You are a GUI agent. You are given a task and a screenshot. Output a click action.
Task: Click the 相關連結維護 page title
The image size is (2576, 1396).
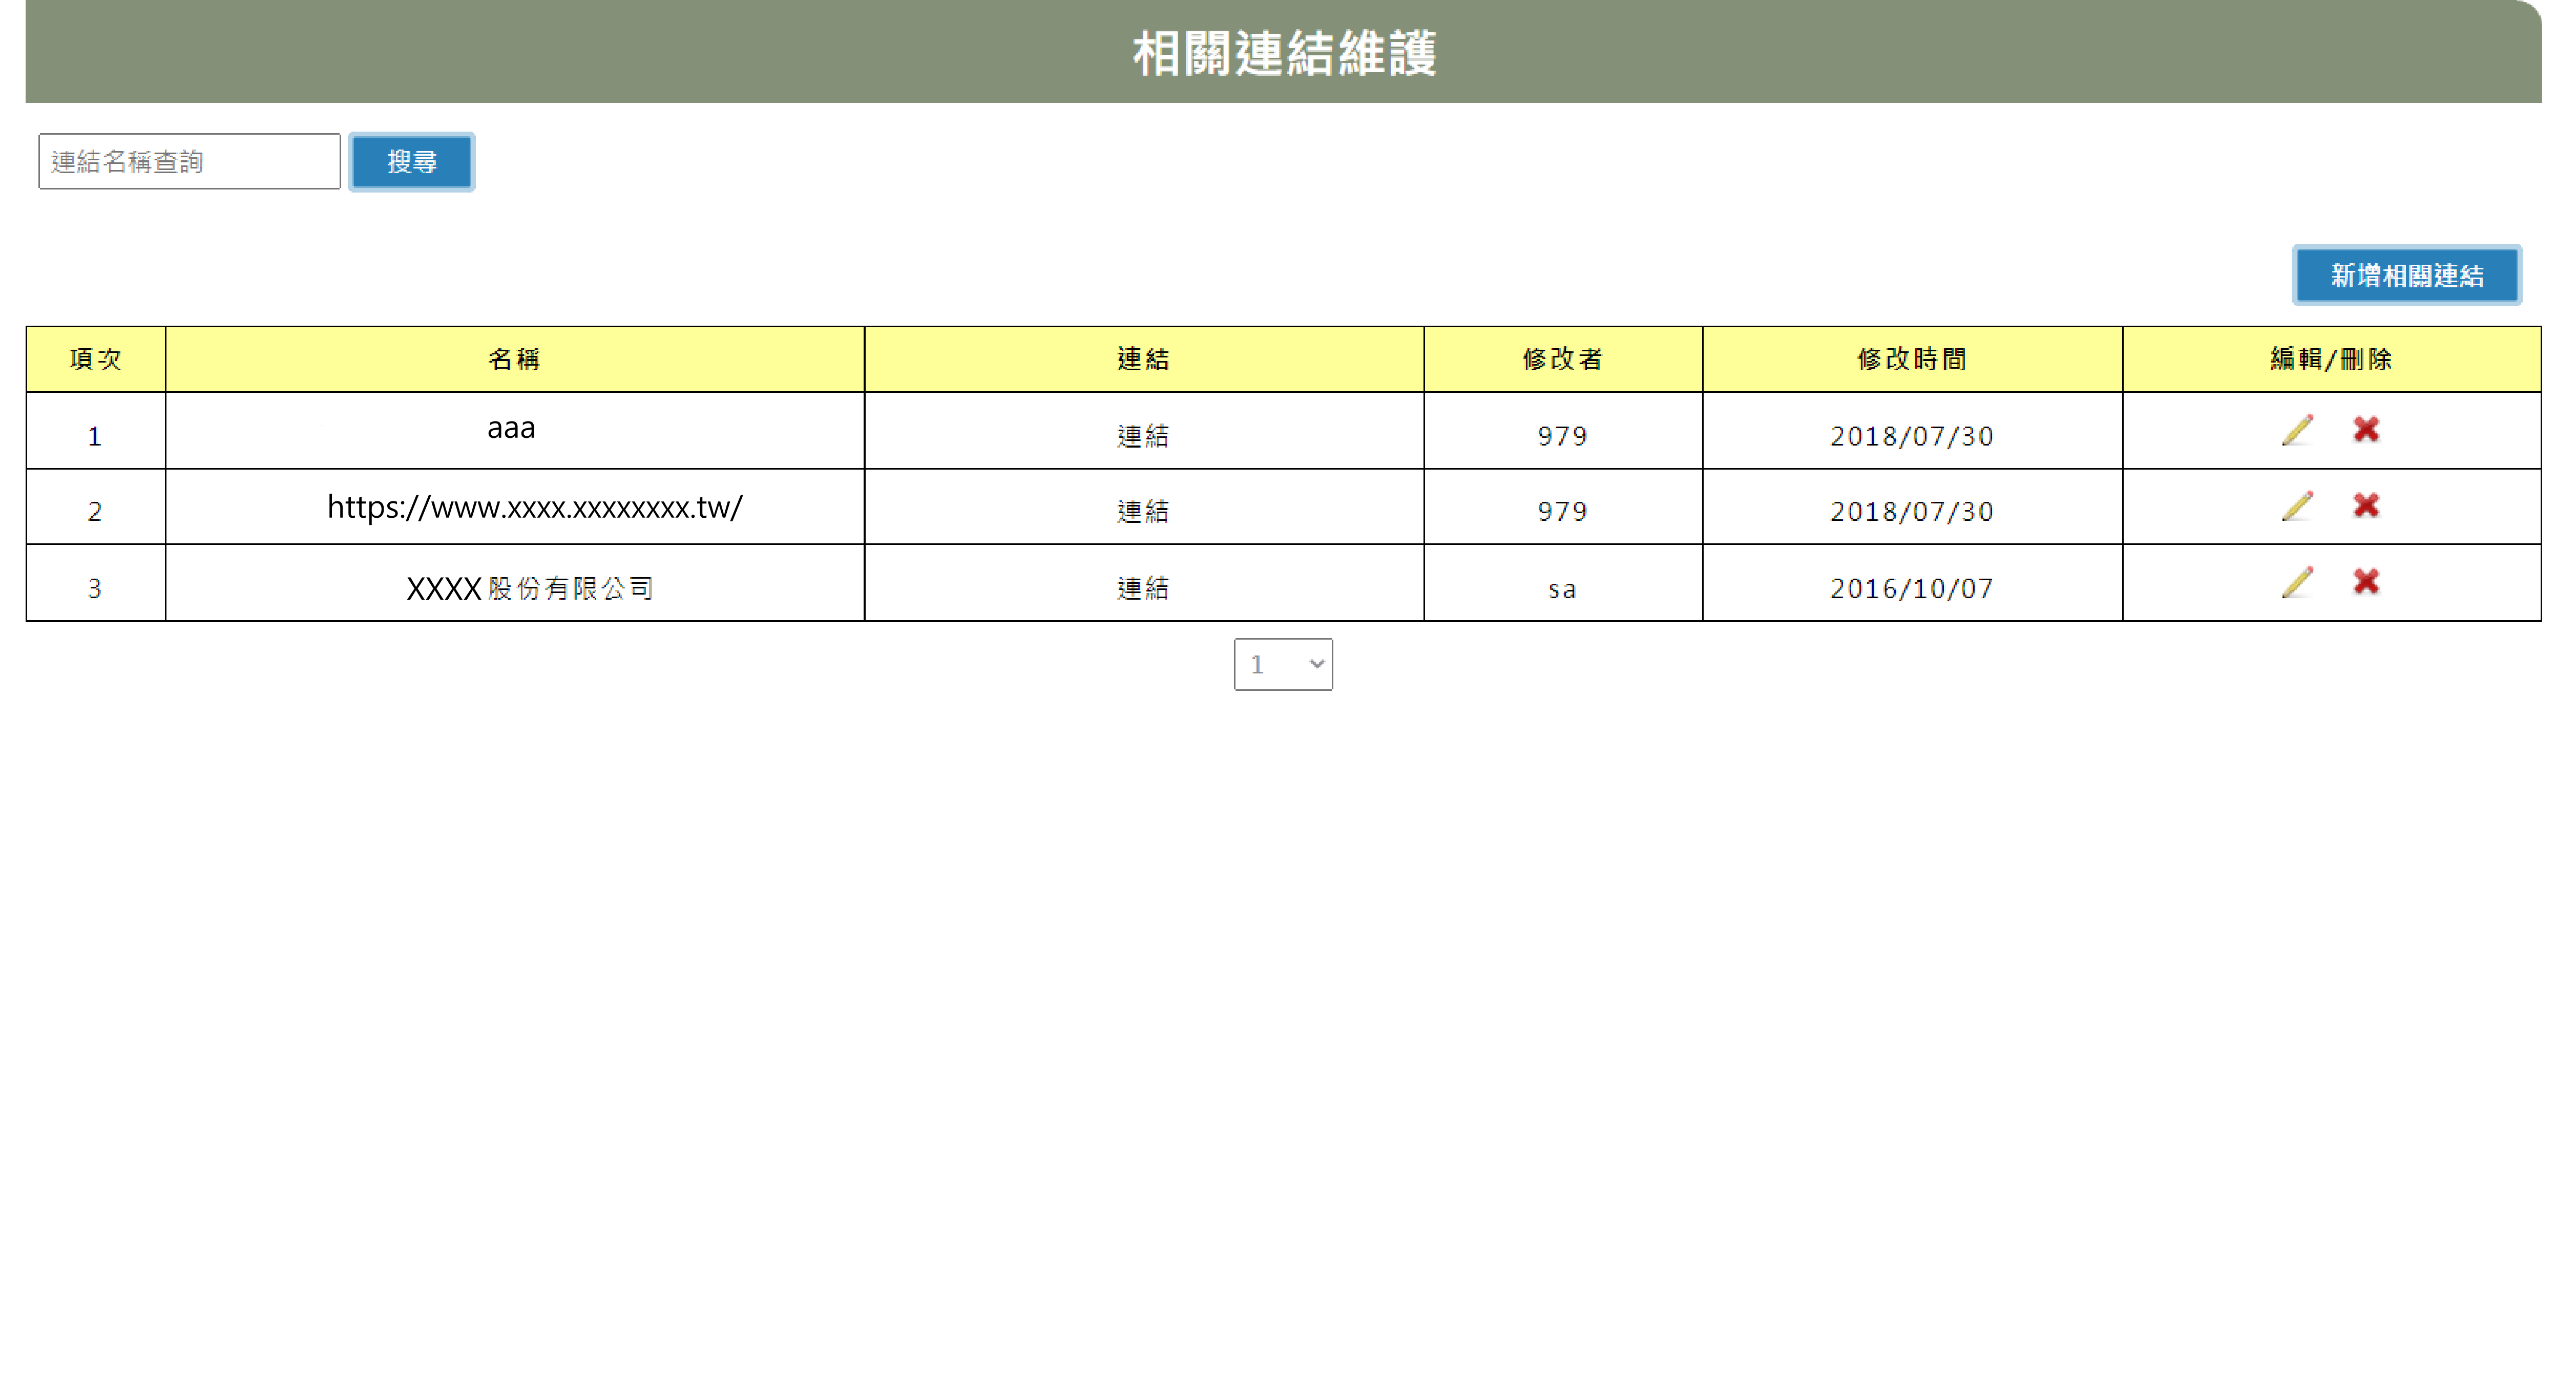click(x=1284, y=53)
